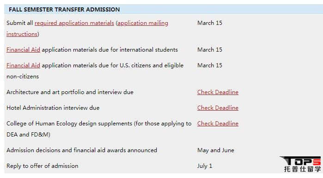323x178 pixels.
Task: Check Deadline for Human Ecology design supplements
Action: [218, 123]
